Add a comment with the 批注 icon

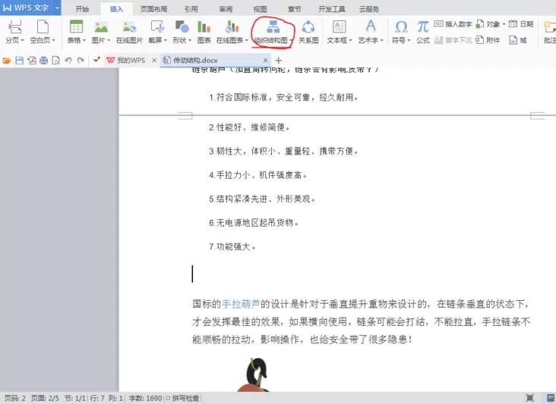pos(550,32)
